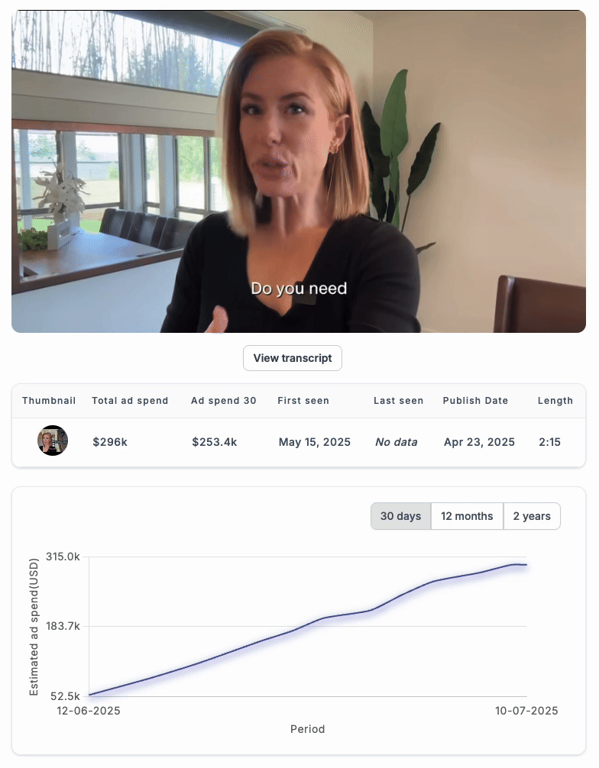Screen dimensions: 599x768
Task: Click the Last seen column header
Action: pos(398,401)
